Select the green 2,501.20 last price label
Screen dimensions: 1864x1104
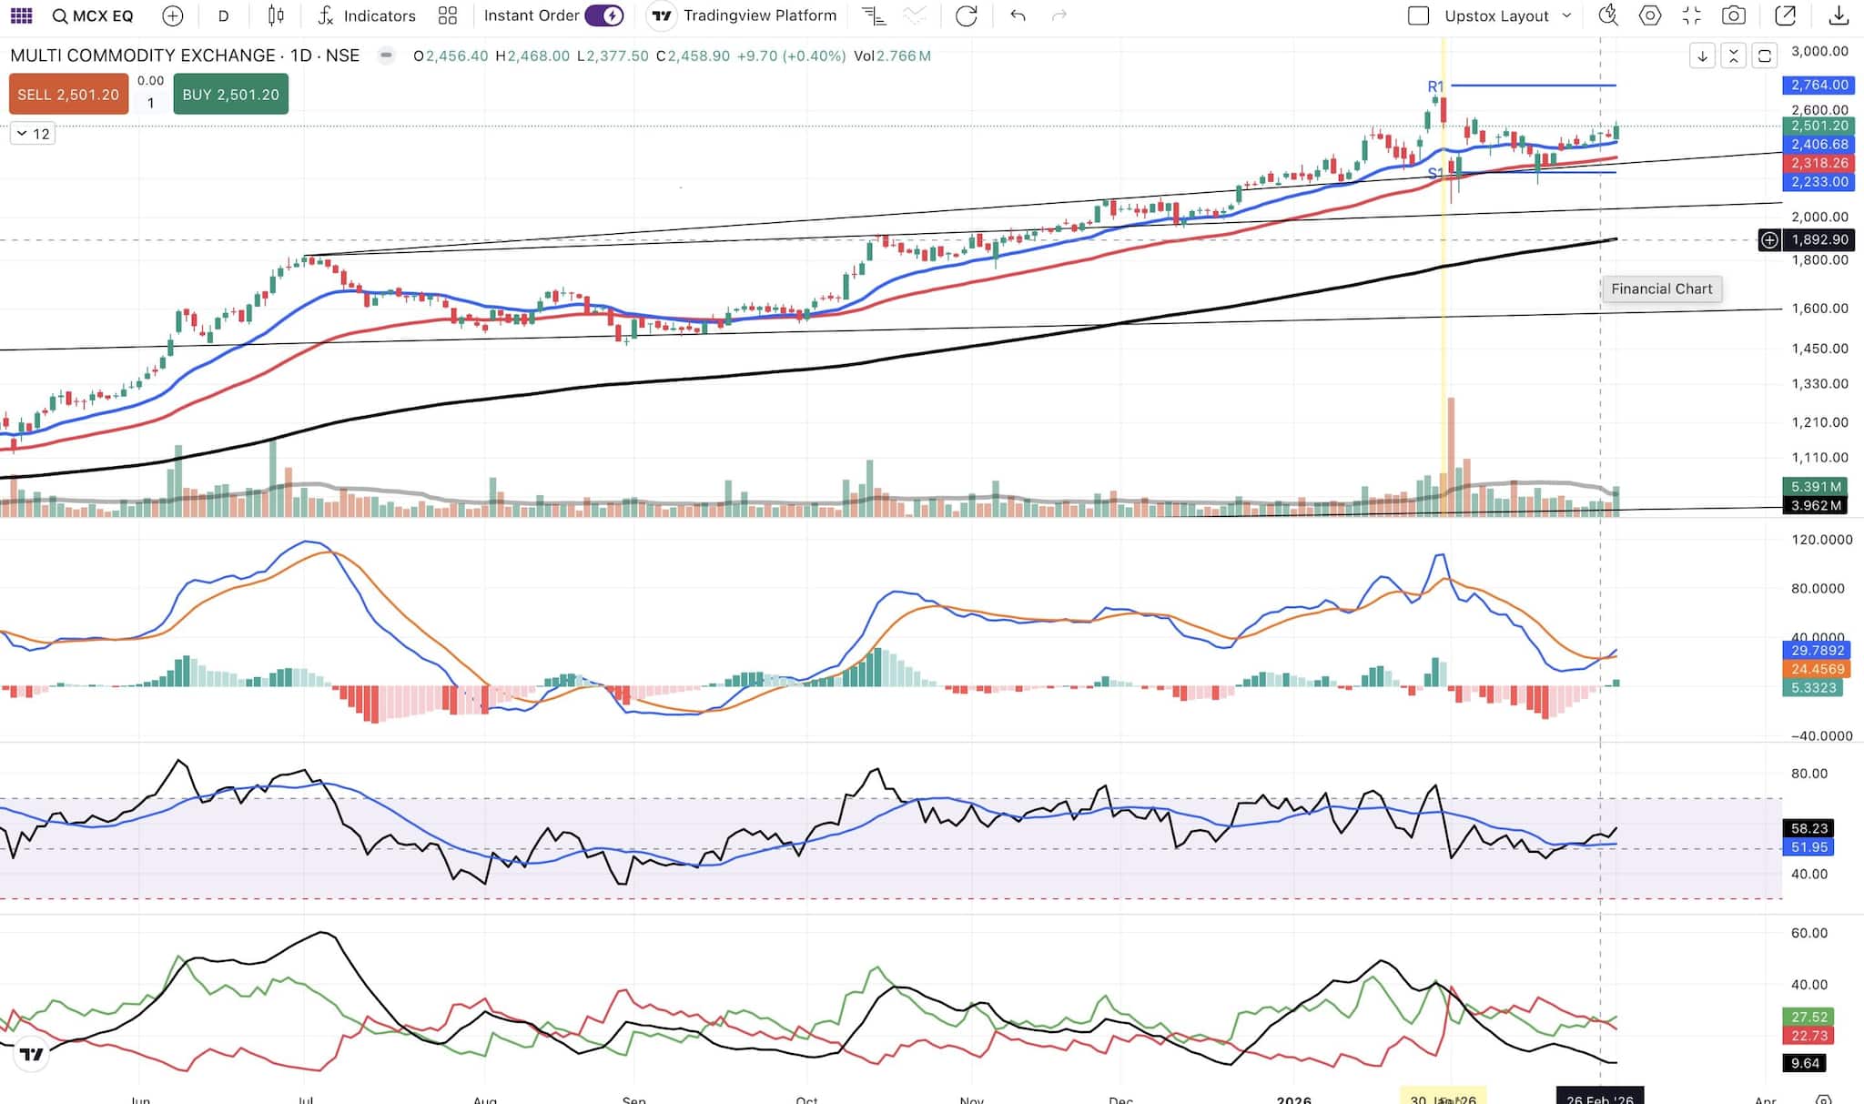pos(1818,126)
